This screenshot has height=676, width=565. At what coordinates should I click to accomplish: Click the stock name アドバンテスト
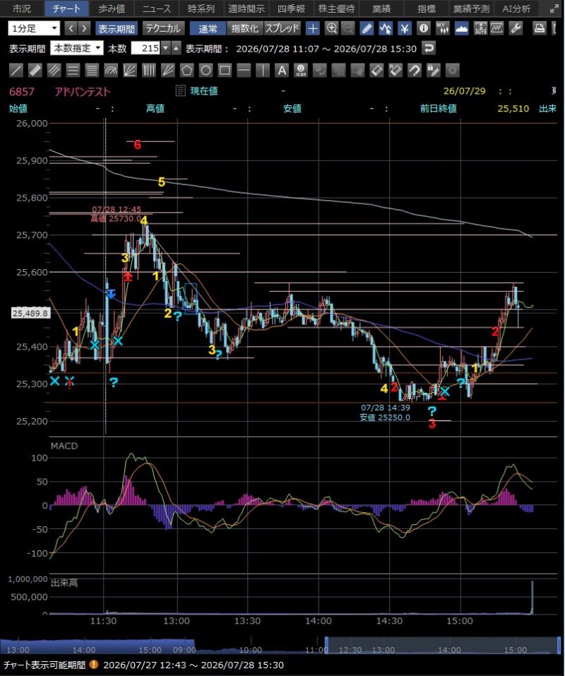[x=83, y=91]
